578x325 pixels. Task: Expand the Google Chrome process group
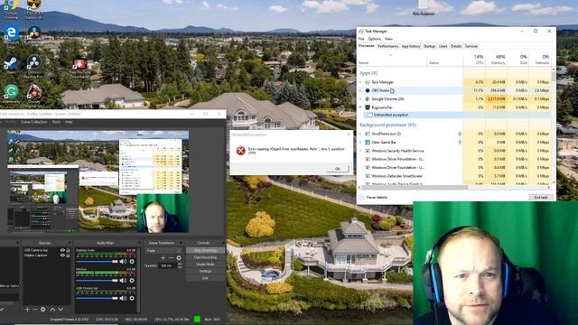tap(360, 98)
